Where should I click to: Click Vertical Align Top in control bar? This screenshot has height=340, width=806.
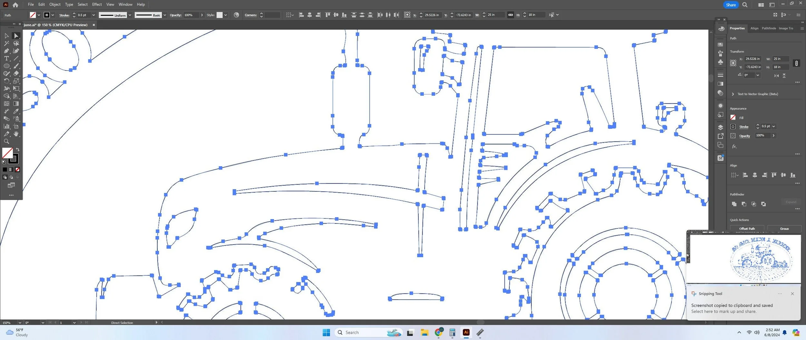pyautogui.click(x=328, y=15)
